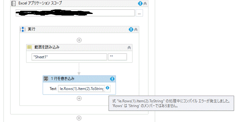The width and height of the screenshot is (236, 122).
Task: Click the error icon on Excel アプリケーション スコープ header
Action: click(x=140, y=3)
